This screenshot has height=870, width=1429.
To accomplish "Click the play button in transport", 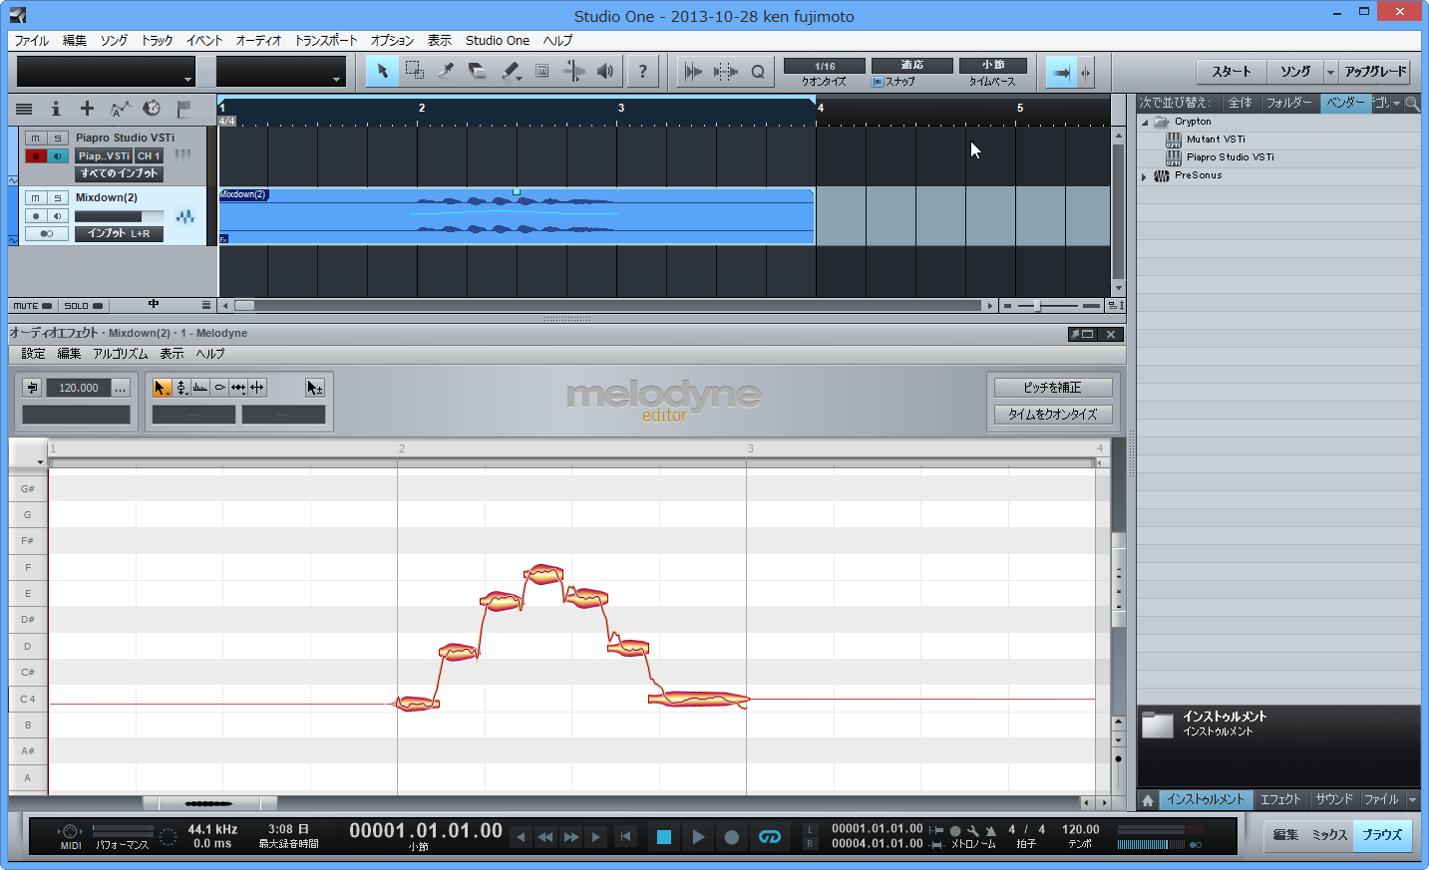I will click(698, 837).
